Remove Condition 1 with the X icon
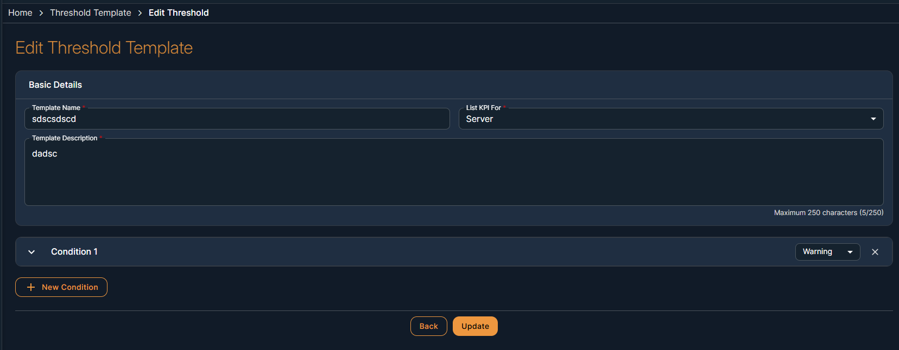This screenshot has height=350, width=899. click(x=875, y=252)
